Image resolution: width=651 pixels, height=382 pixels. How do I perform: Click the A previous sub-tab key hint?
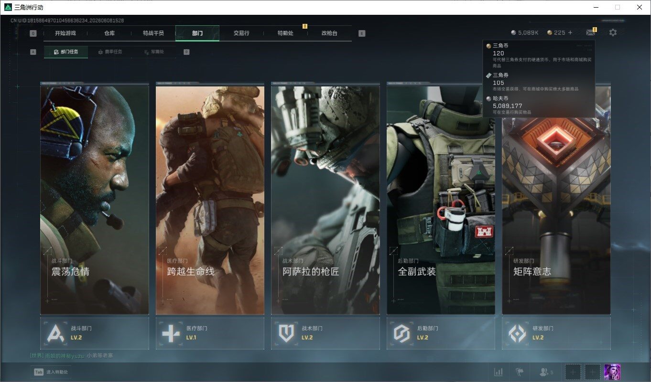pyautogui.click(x=33, y=52)
